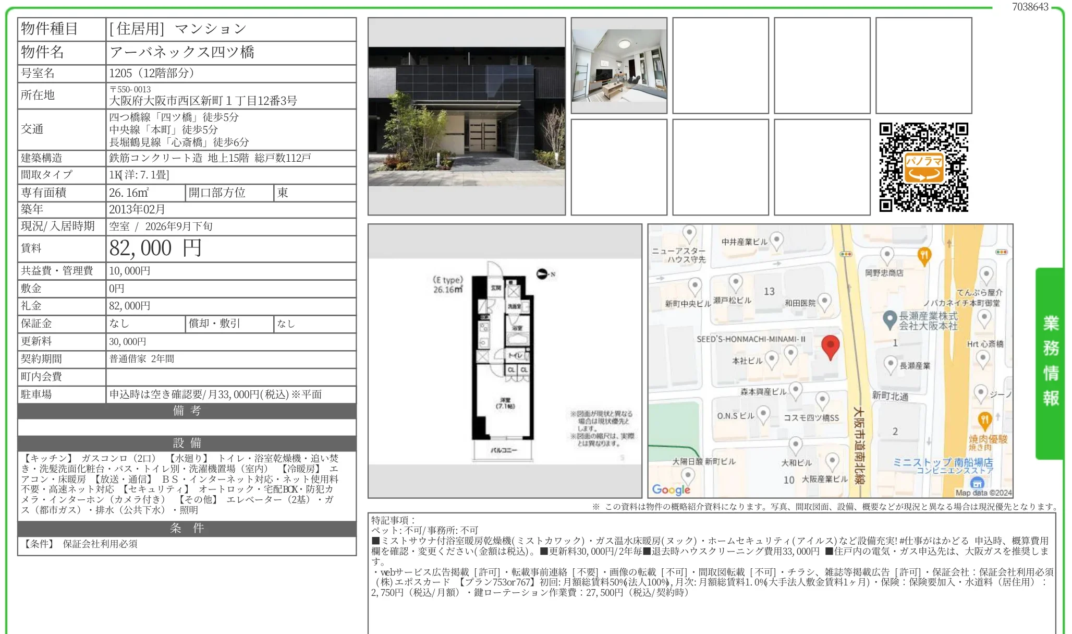The image size is (1072, 634).
Task: Click the deposit value 0円
Action: point(117,289)
